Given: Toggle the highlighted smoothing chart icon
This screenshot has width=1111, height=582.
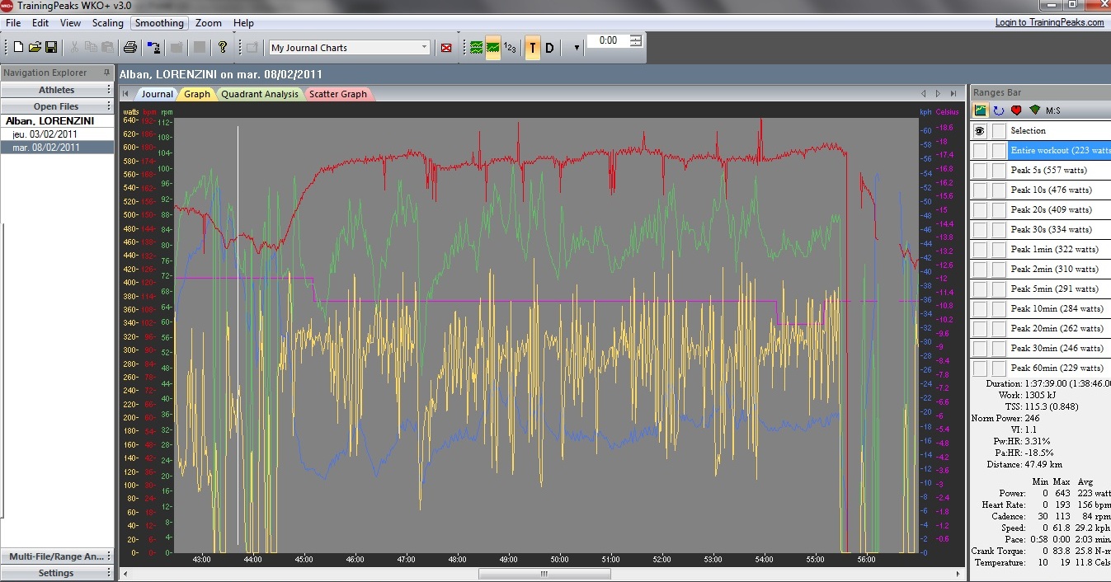Looking at the screenshot, I should (x=492, y=48).
